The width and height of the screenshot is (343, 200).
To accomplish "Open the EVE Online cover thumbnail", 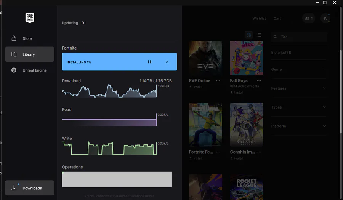I will tap(205, 58).
